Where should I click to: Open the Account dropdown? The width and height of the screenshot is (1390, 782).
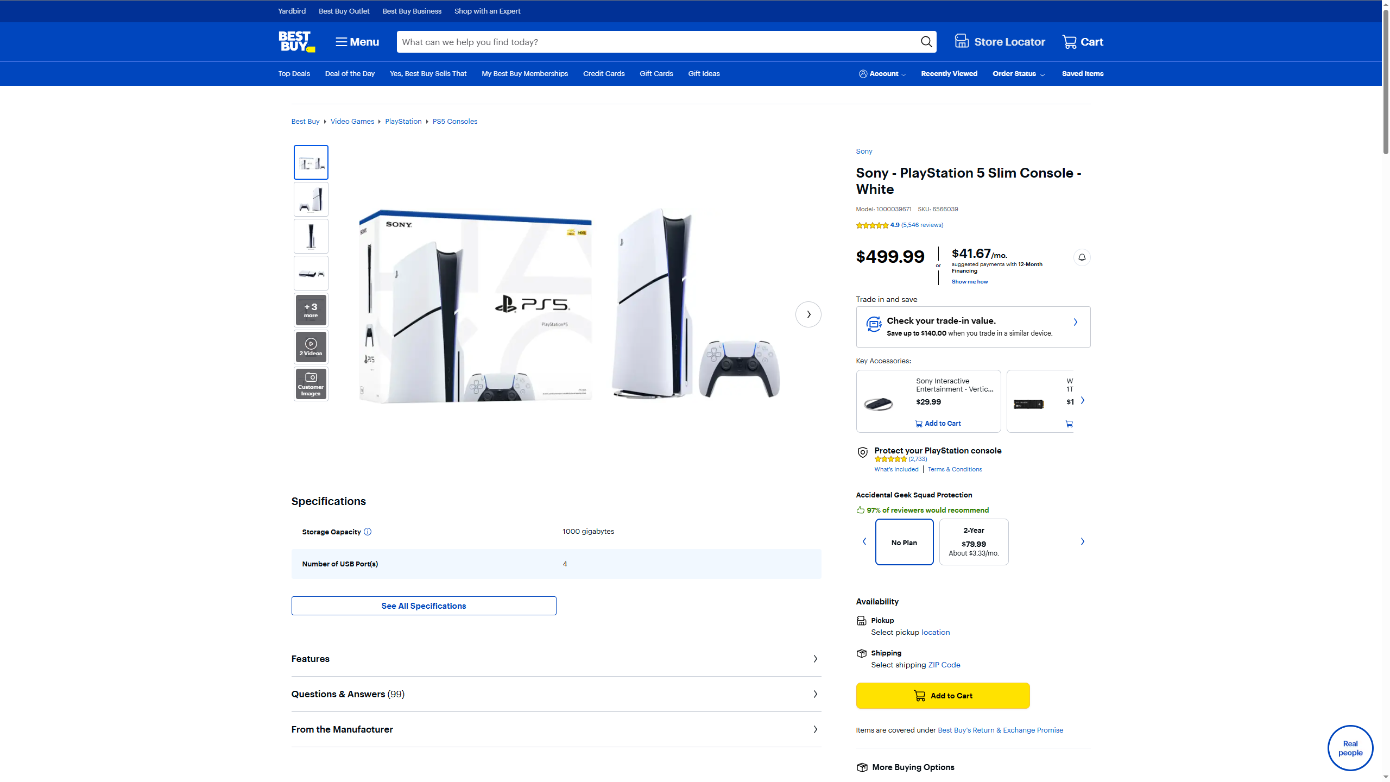[882, 74]
